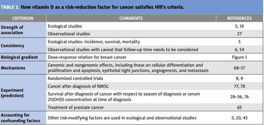Image resolution: width=264 pixels, height=125 pixels.
Task: Click "Accounting for confounding factors" cell
Action: [20, 118]
